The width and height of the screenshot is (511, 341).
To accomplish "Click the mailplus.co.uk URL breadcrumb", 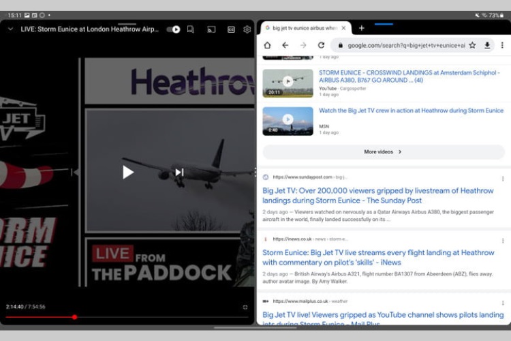I will (x=310, y=301).
